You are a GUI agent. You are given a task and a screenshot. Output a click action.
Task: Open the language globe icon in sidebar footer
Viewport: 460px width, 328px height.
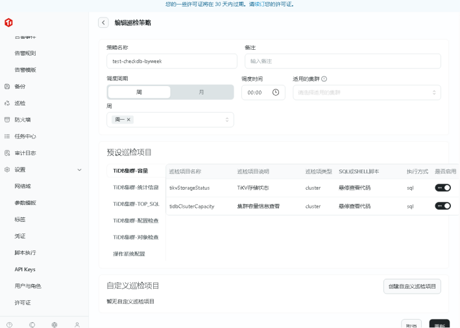(x=54, y=324)
